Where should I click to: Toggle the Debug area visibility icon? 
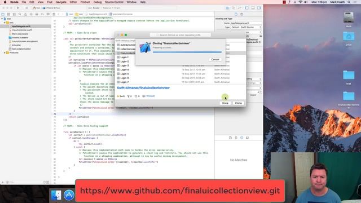253,8
